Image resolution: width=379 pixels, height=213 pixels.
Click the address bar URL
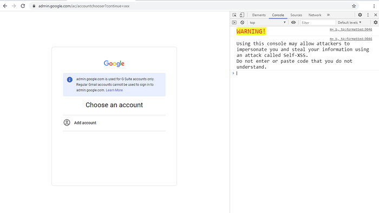[x=84, y=6]
